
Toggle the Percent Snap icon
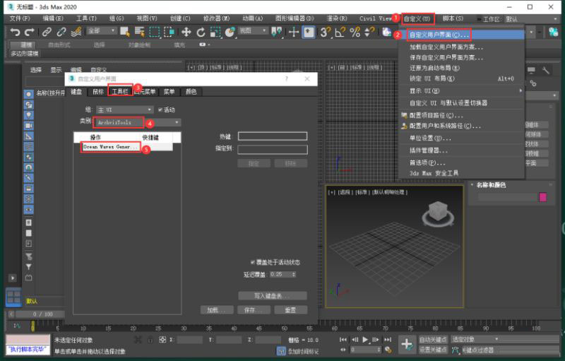355,32
